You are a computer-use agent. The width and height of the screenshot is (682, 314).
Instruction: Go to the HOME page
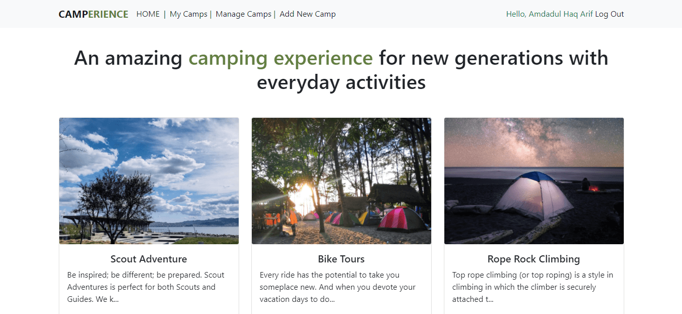click(x=148, y=14)
